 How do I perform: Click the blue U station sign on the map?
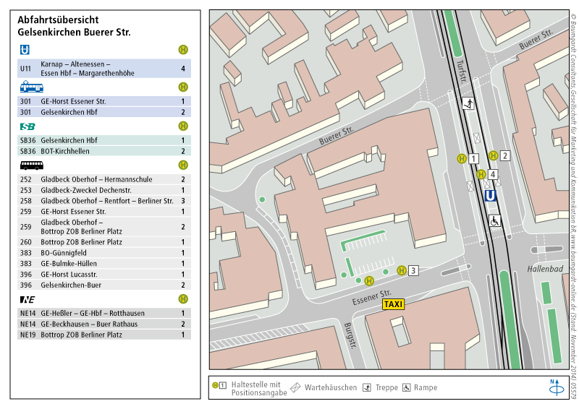coord(490,195)
